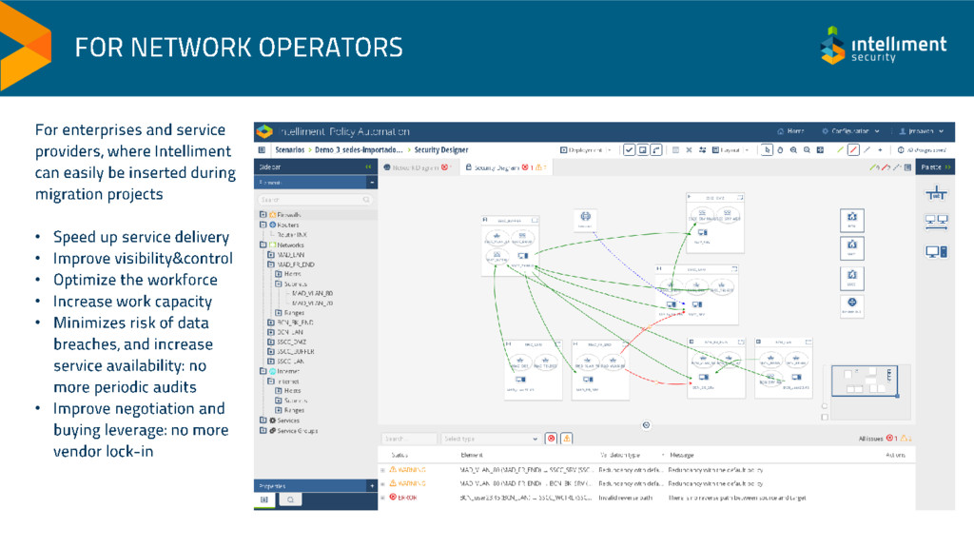Toggle the warning filter button in issues panel
The image size is (974, 548).
click(x=567, y=438)
